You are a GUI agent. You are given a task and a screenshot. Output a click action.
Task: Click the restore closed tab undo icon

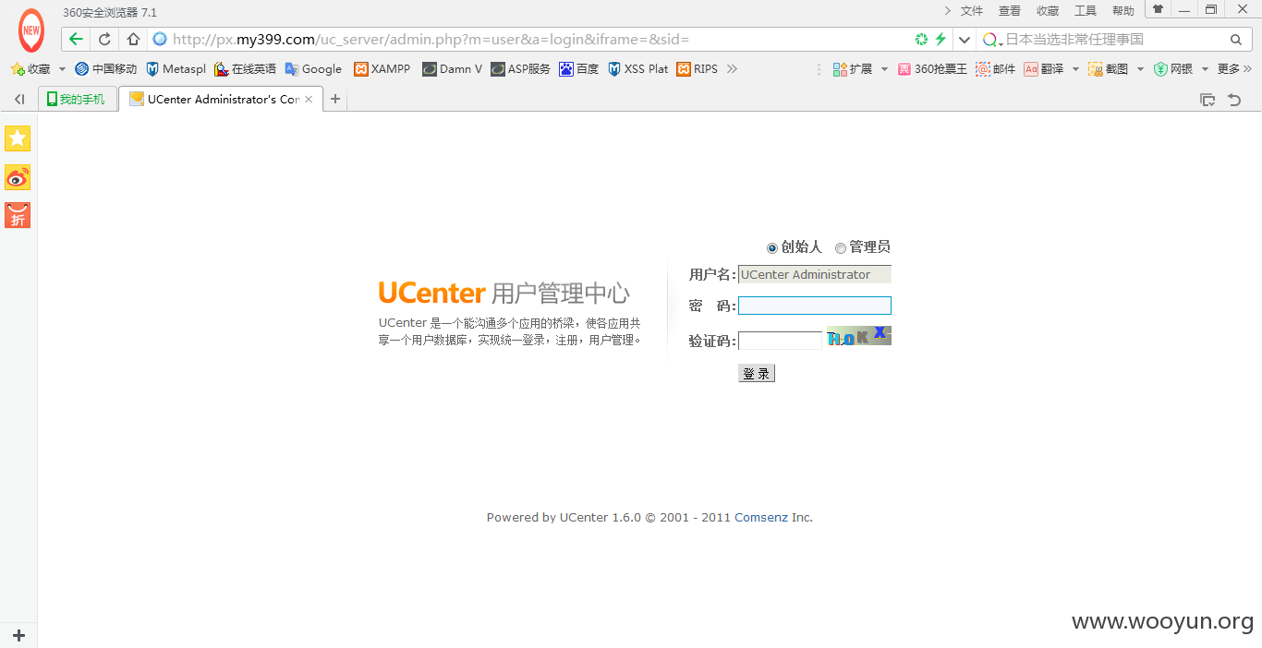(1234, 100)
